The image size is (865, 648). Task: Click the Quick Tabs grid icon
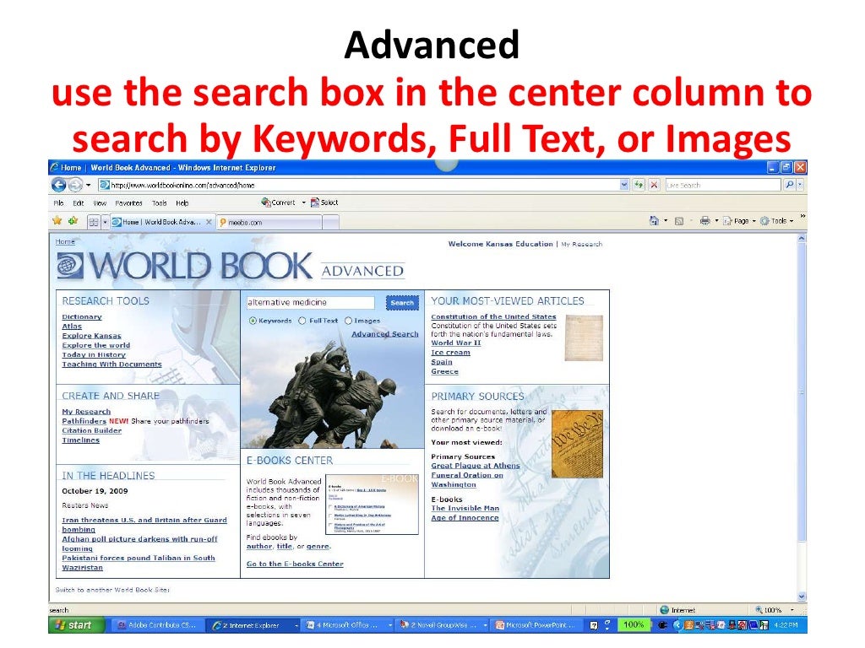94,222
